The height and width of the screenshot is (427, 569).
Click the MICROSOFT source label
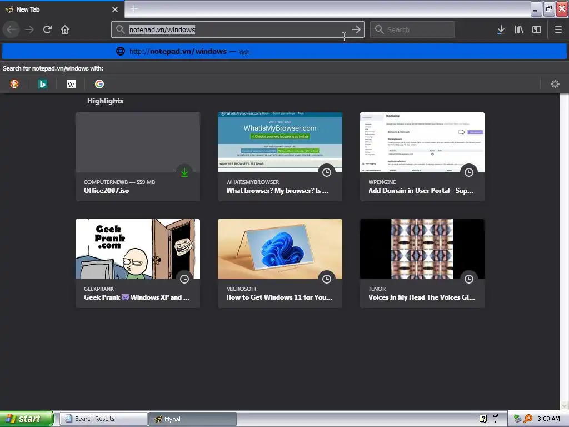tap(241, 289)
